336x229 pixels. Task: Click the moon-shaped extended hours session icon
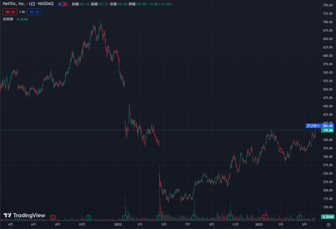tap(60, 4)
